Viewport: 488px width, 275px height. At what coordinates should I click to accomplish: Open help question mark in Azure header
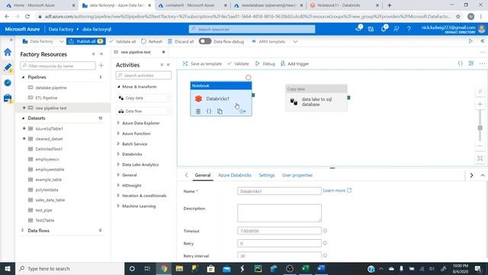(409, 29)
